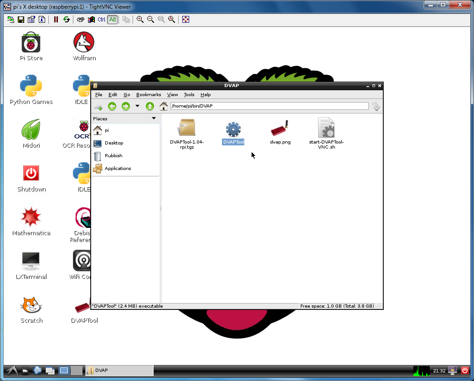Click the Wolfram desktop icon
Viewport: 474px width, 381px height.
click(84, 46)
